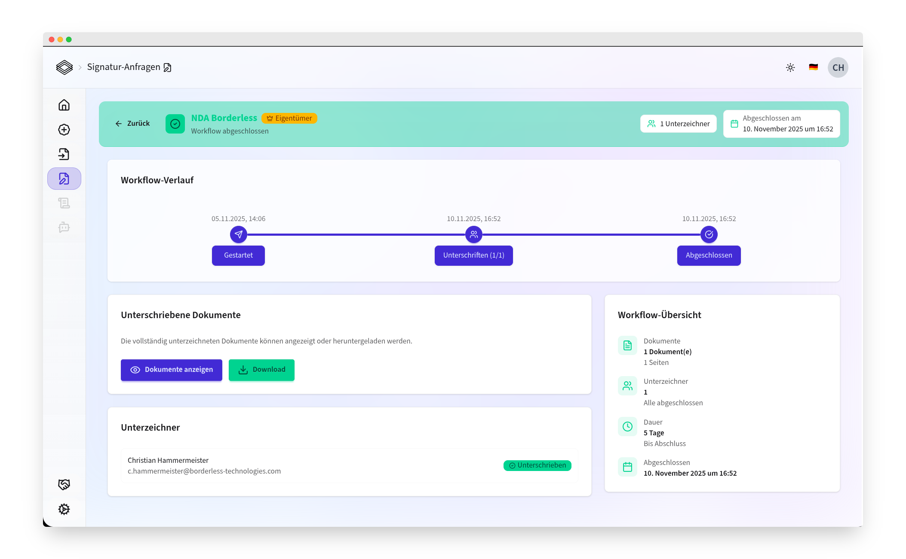Download the signed documents
This screenshot has height=559, width=906.
(261, 370)
